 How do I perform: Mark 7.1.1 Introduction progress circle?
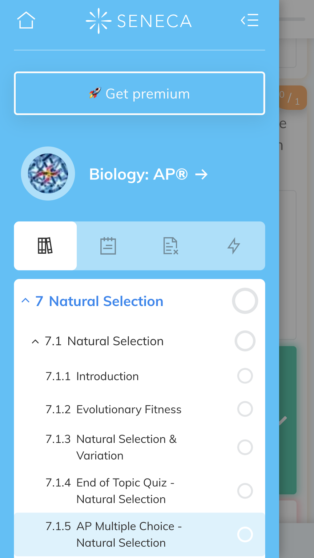click(x=245, y=376)
